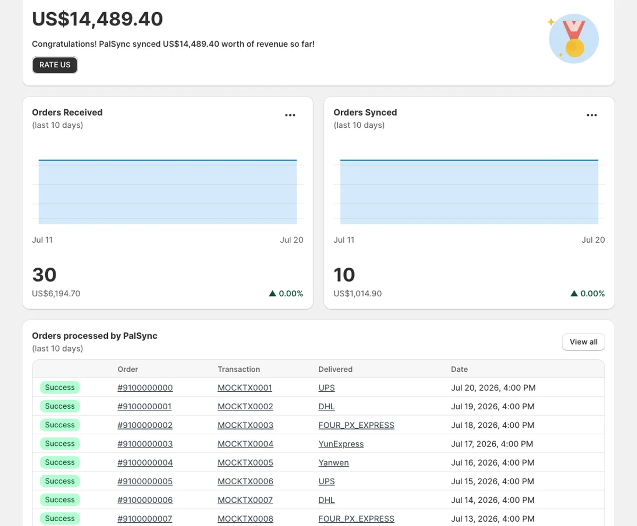Click date Jul 13, 2026, 4:00 PM
The height and width of the screenshot is (526, 637).
(x=493, y=519)
